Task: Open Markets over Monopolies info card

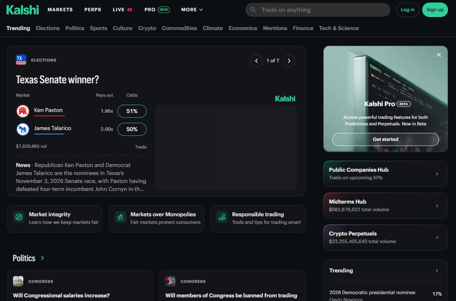Action: (x=156, y=219)
